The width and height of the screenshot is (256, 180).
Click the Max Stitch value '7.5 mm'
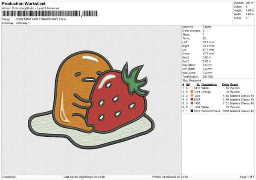pyautogui.click(x=207, y=65)
